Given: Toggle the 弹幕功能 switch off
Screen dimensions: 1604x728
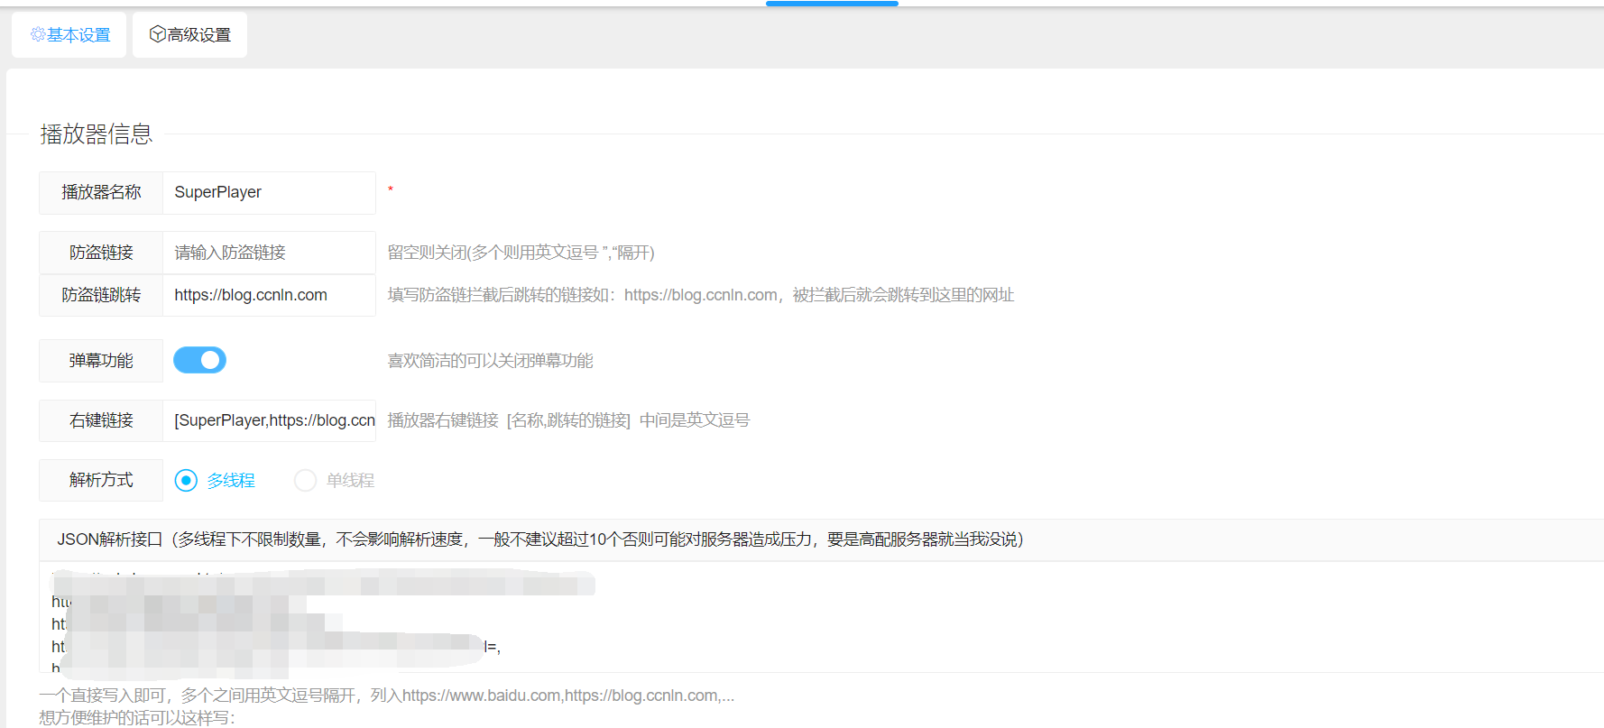Looking at the screenshot, I should (199, 360).
